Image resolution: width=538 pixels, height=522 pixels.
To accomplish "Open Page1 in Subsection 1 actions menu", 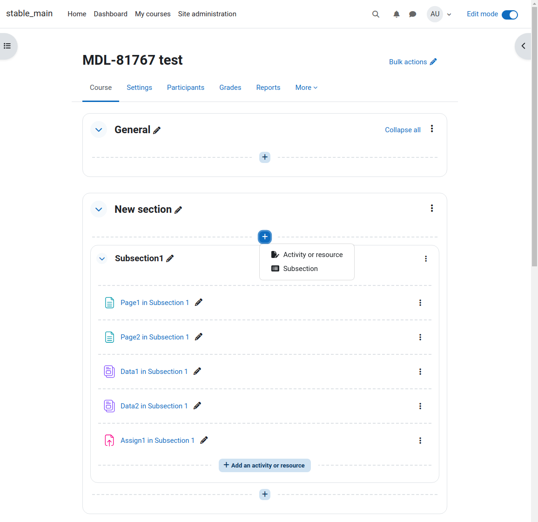I will click(x=420, y=303).
